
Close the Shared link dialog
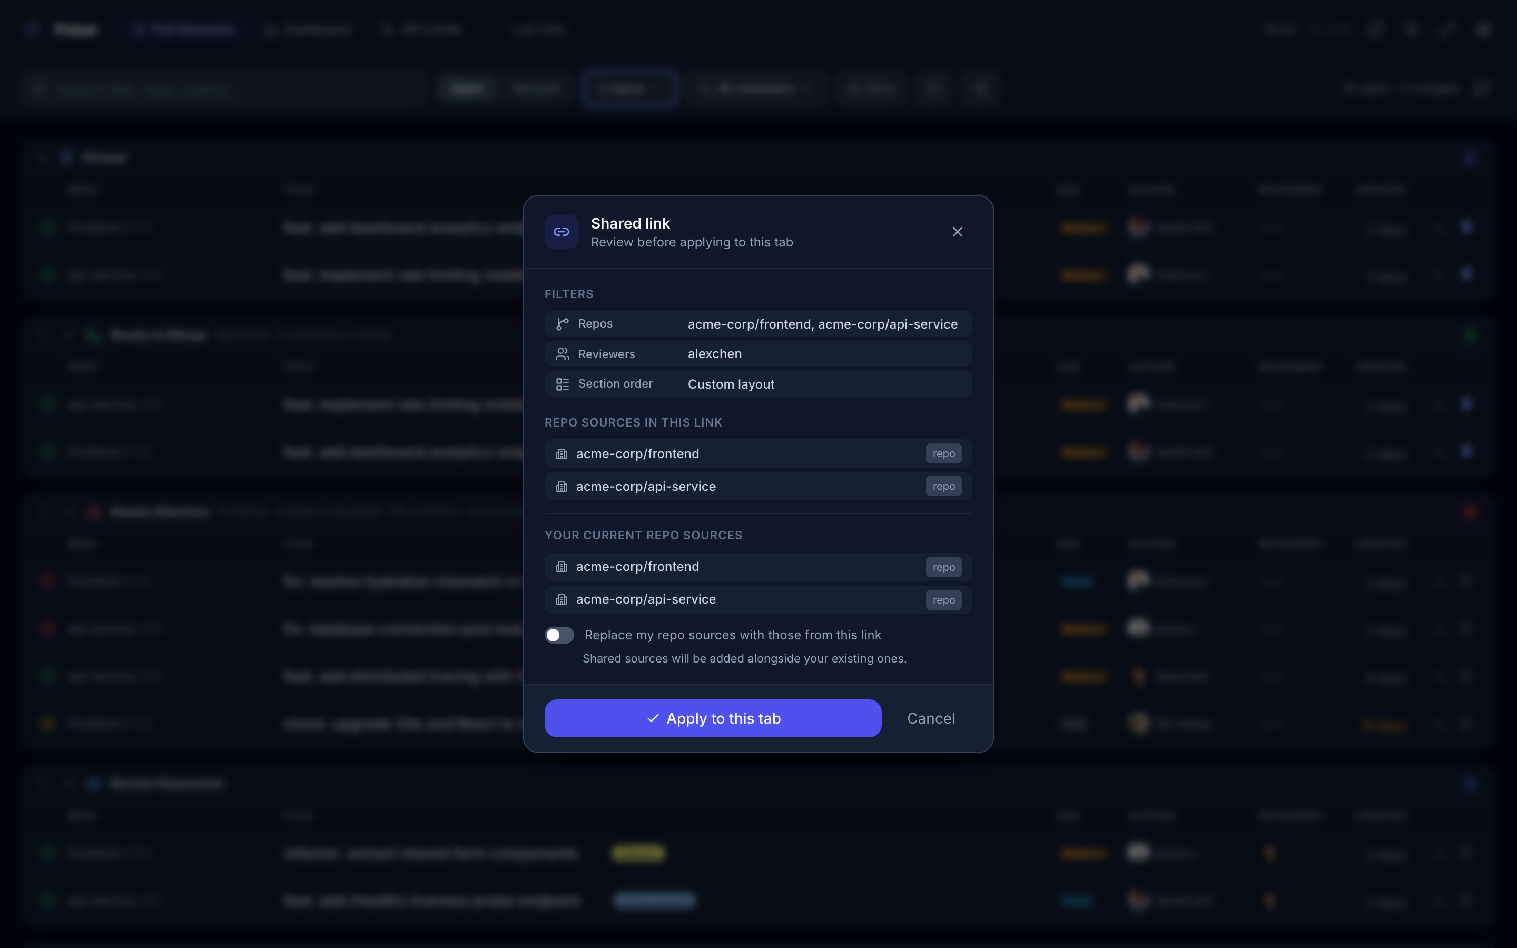(957, 231)
